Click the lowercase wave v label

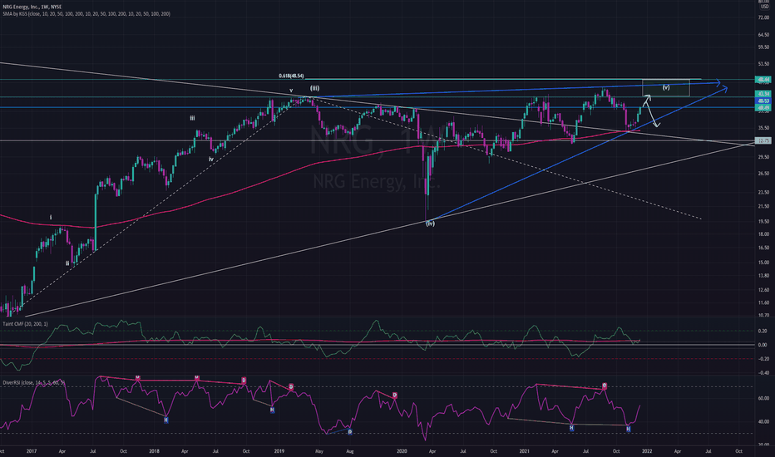[x=291, y=91]
